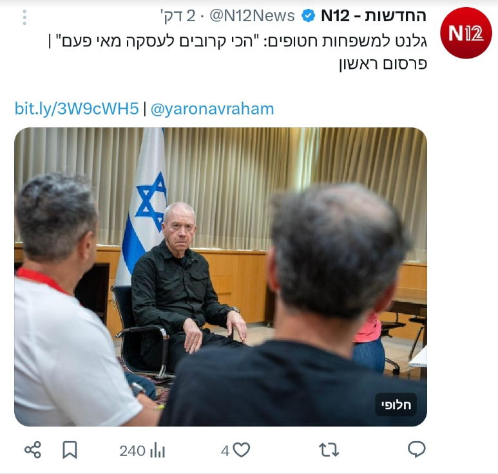Click the @N12News handle
The width and height of the screenshot is (498, 474).
252,16
